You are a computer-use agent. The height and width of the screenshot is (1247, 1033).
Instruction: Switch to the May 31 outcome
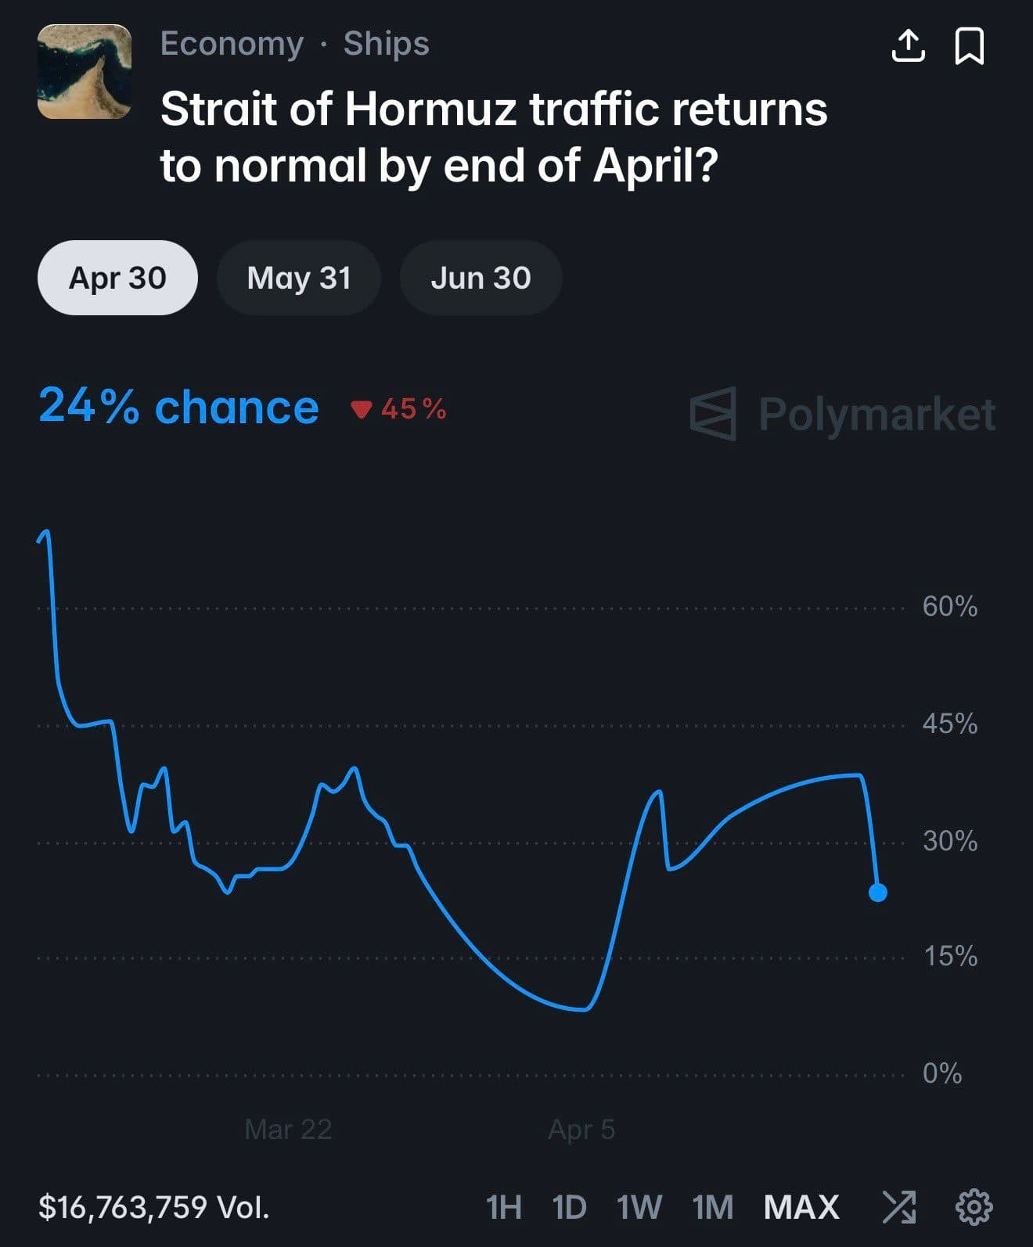pos(299,278)
